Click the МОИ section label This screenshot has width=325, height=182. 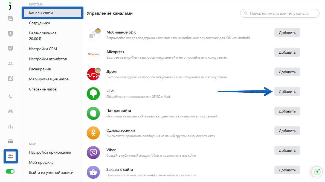tap(33, 144)
